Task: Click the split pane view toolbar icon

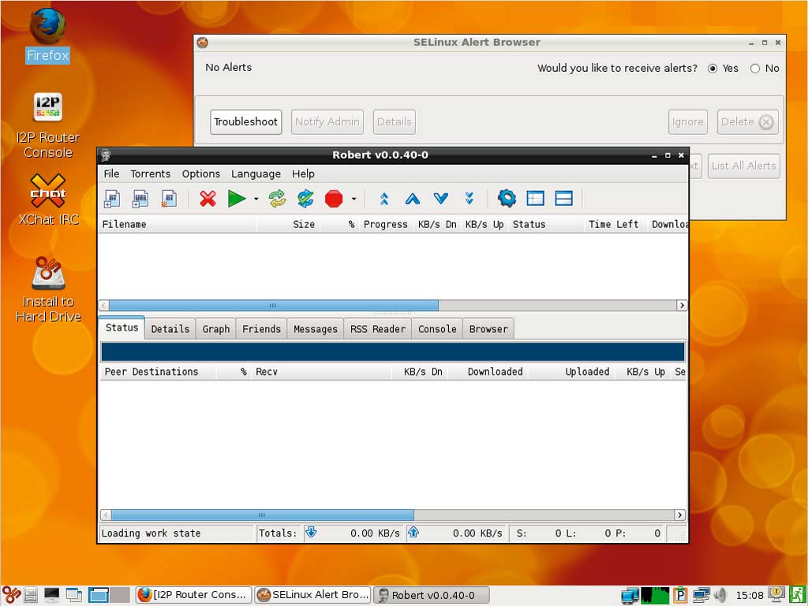Action: point(563,198)
